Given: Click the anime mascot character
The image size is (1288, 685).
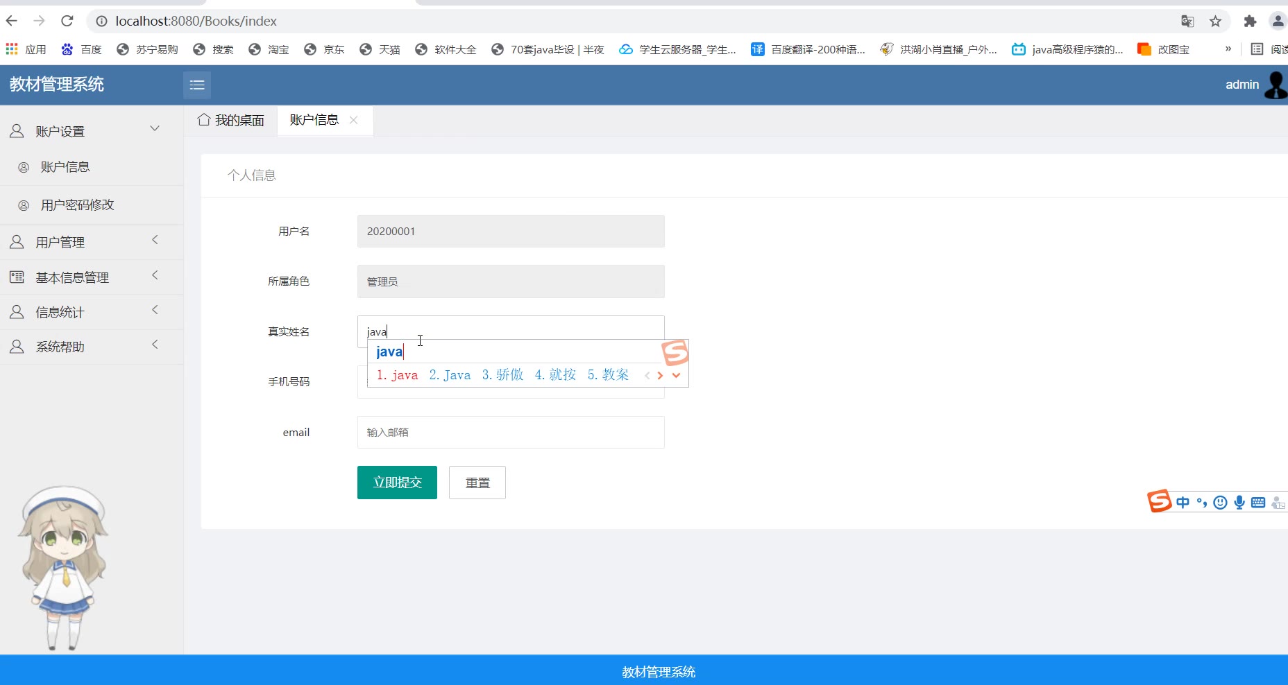Looking at the screenshot, I should coord(63,568).
